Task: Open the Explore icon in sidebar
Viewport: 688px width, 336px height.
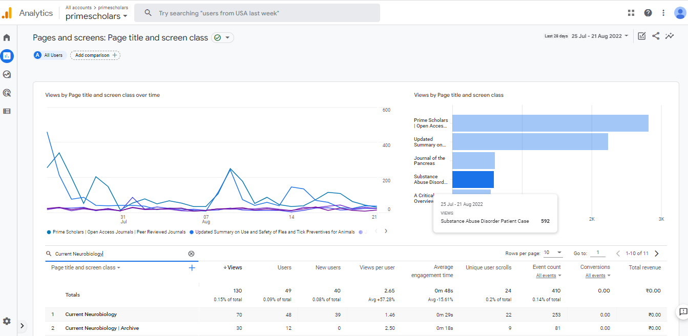Action: coord(7,74)
